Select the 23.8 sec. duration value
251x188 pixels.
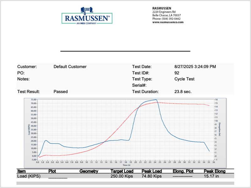pyautogui.click(x=183, y=91)
